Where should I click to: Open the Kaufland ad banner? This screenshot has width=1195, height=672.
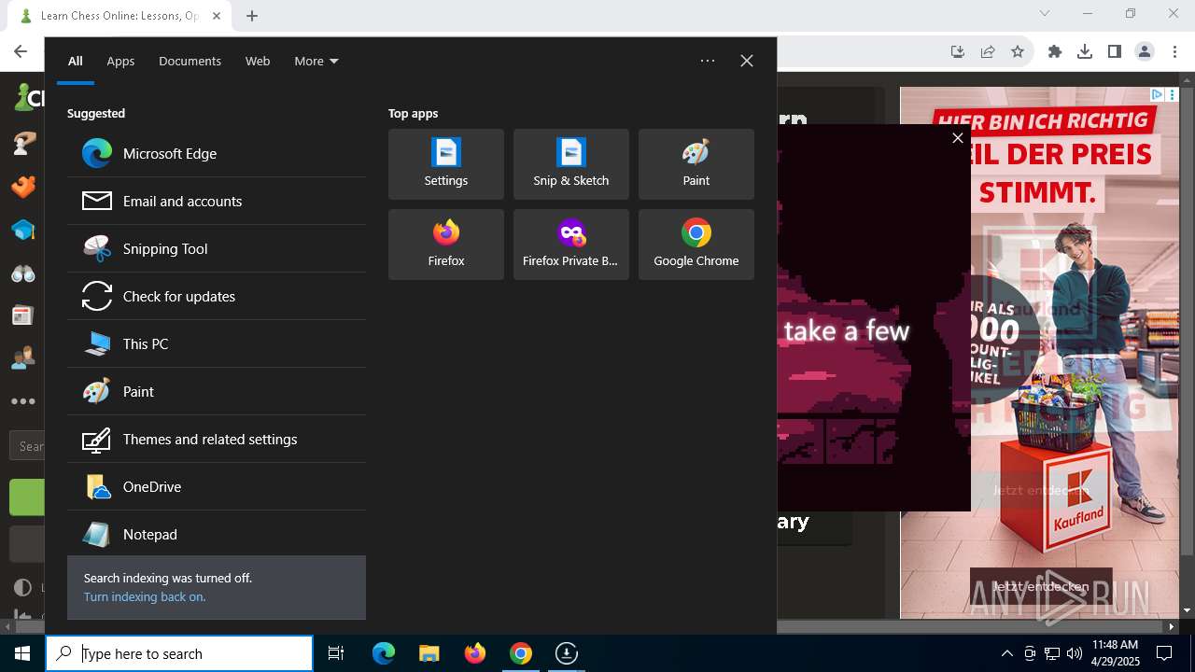tap(1039, 353)
